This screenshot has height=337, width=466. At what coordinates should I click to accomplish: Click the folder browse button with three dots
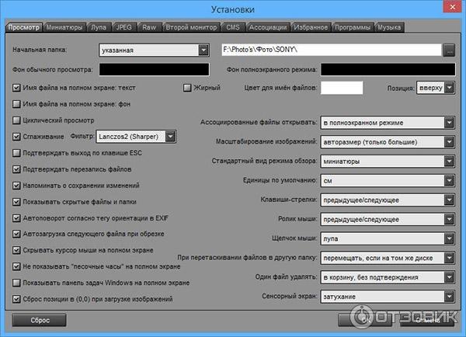449,50
